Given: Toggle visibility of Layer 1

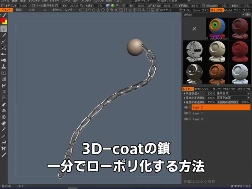Looking at the screenshot, I should 186,113.
